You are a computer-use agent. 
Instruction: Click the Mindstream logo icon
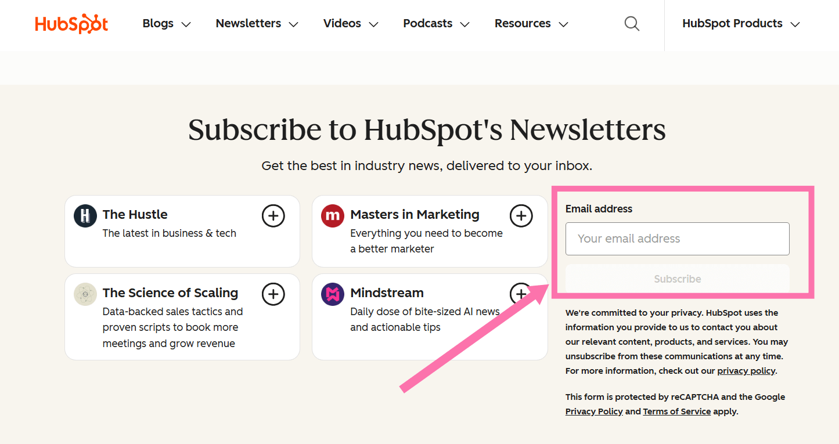(x=333, y=294)
